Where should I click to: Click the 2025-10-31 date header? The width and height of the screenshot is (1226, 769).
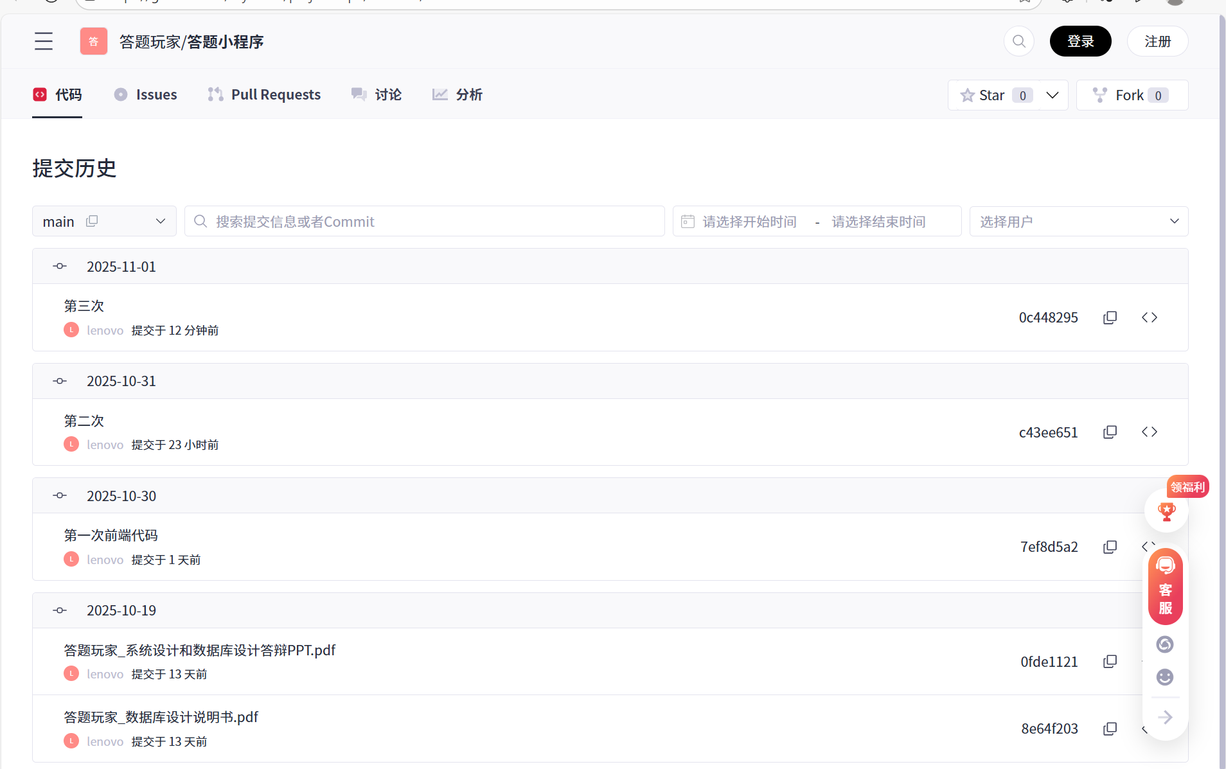click(610, 381)
